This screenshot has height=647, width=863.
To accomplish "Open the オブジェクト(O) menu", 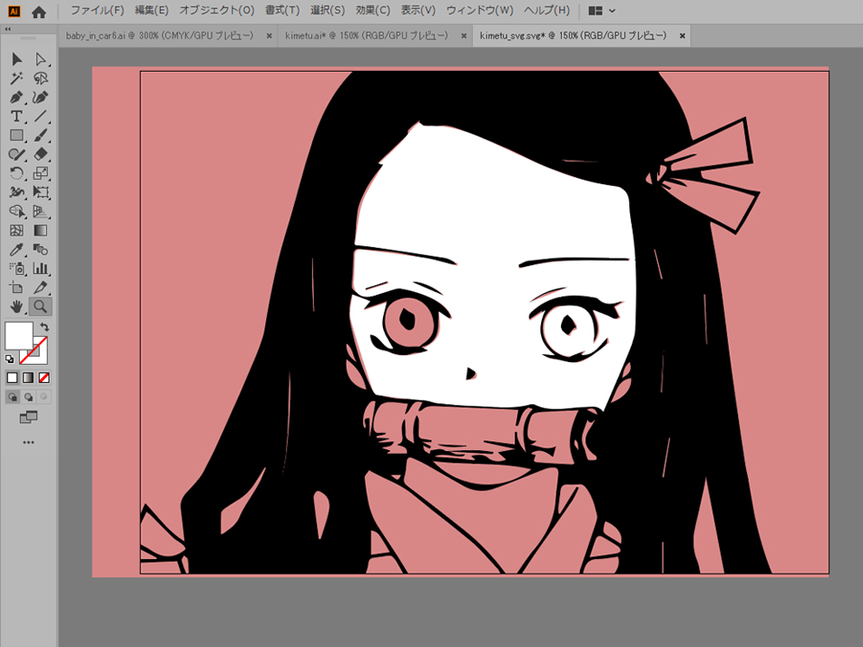I will coord(217,11).
